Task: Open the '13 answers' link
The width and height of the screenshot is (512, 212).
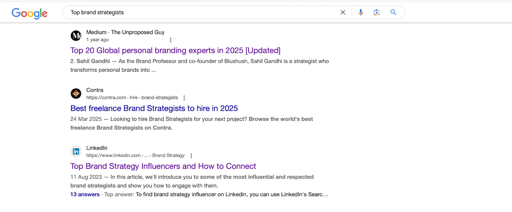Action: (85, 194)
